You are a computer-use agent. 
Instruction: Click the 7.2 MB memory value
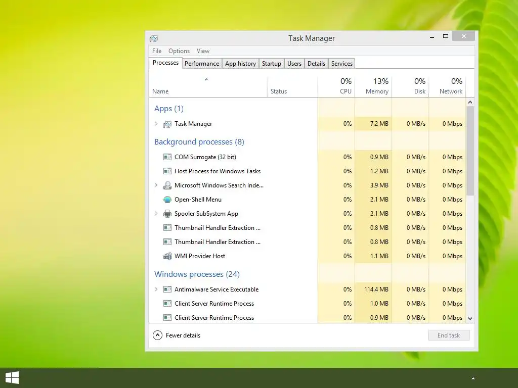coord(379,124)
